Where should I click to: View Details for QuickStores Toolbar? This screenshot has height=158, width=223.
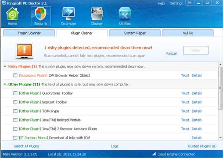(197, 93)
